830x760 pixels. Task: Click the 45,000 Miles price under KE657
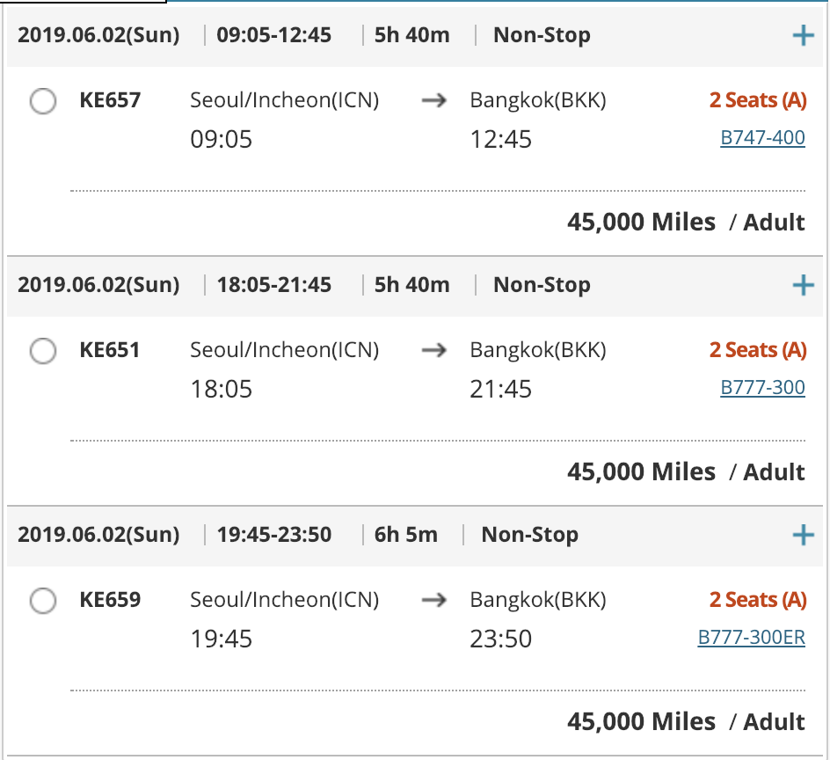[x=641, y=222]
